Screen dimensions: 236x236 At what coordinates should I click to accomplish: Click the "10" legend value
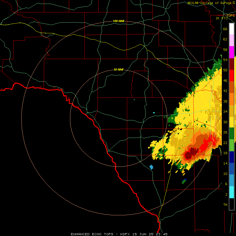(x=225, y=174)
